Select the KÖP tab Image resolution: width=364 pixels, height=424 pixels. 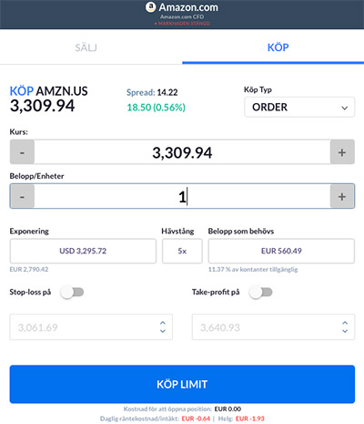click(x=278, y=47)
